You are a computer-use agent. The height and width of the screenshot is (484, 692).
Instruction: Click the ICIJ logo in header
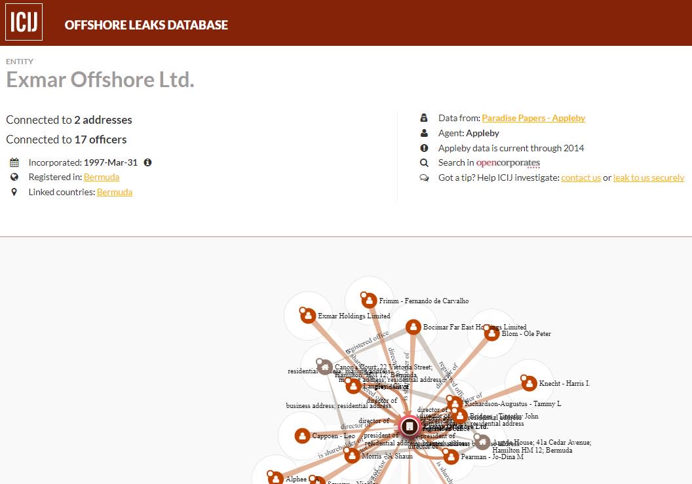click(24, 22)
